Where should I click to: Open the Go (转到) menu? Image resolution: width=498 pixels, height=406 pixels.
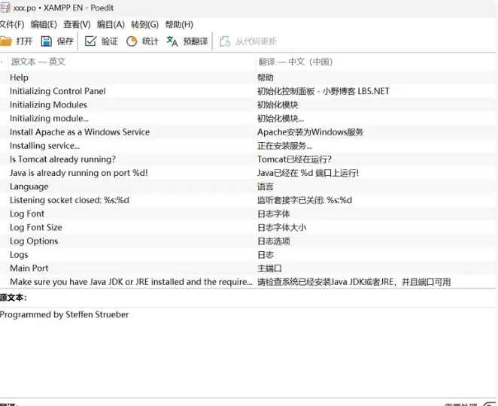[144, 25]
